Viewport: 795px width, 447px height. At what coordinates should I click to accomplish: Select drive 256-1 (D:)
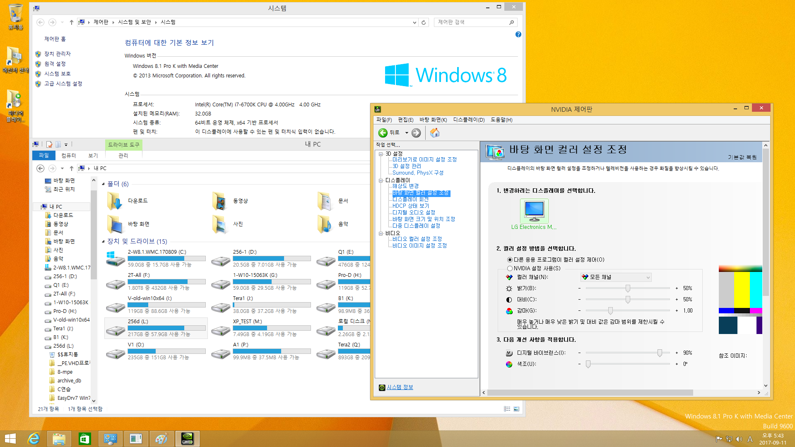[x=261, y=258]
